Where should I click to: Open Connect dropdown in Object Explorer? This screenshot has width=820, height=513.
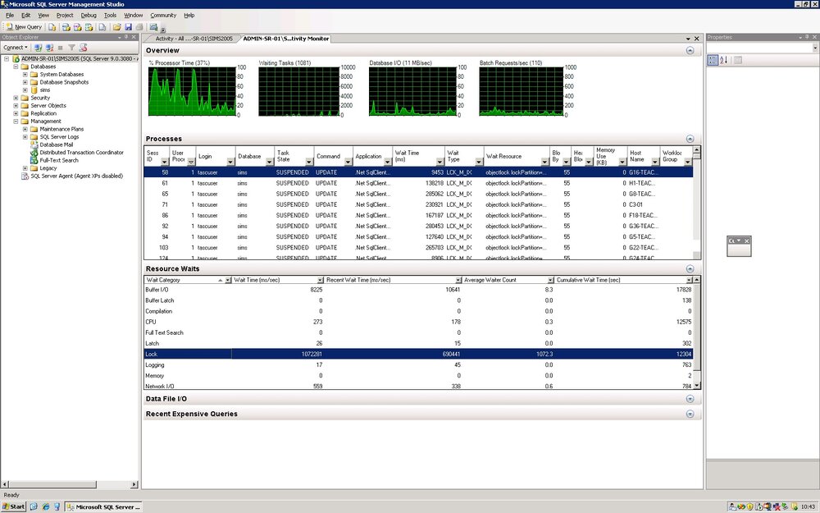(15, 48)
